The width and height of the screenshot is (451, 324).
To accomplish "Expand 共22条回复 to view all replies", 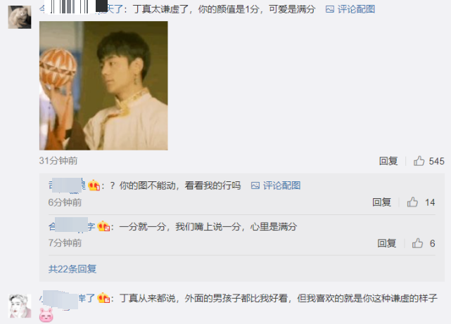I will click(x=72, y=269).
